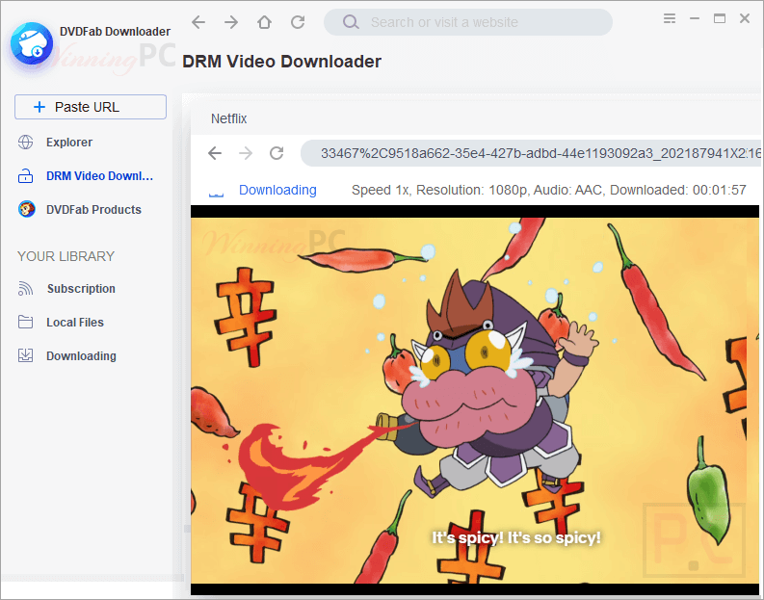Open Subscription in Your Library
Screen dimensions: 764x600
pyautogui.click(x=81, y=288)
